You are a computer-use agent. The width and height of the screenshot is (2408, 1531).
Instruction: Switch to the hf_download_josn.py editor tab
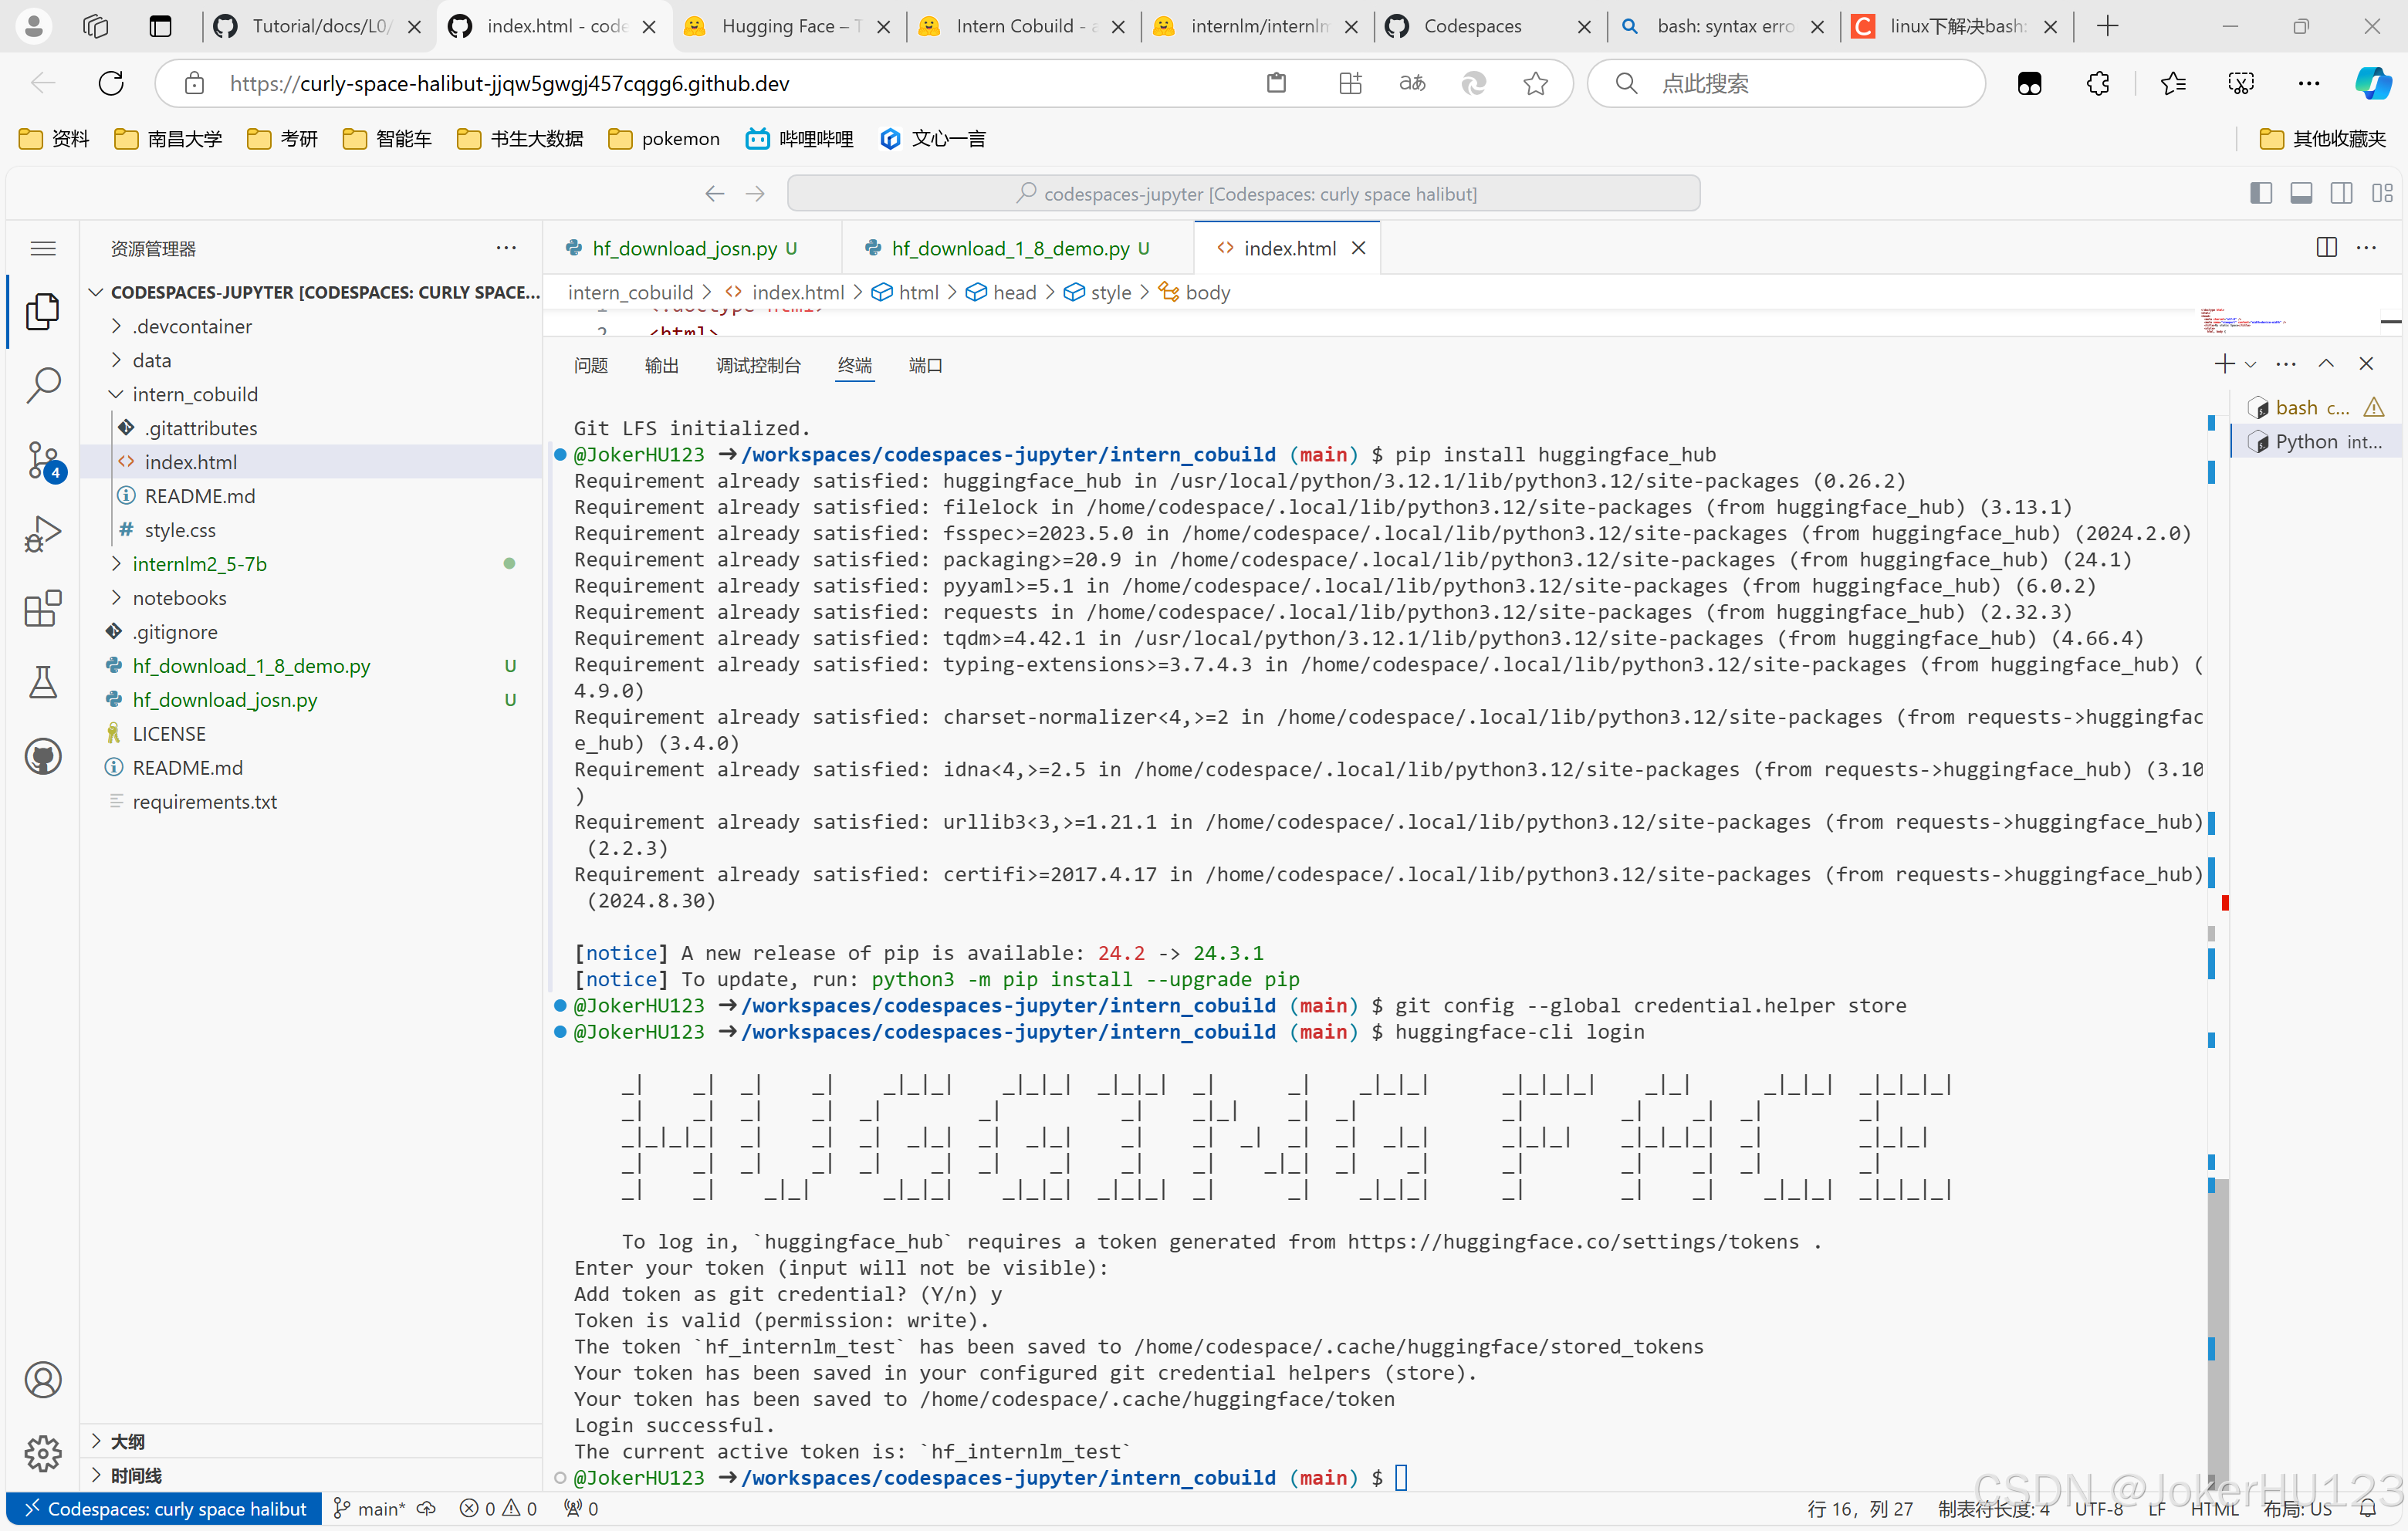tap(684, 248)
